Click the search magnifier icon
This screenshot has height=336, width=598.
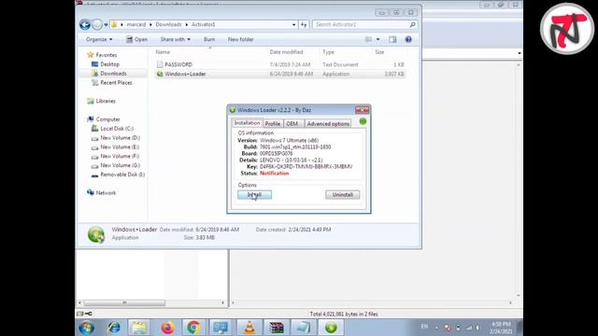[412, 24]
